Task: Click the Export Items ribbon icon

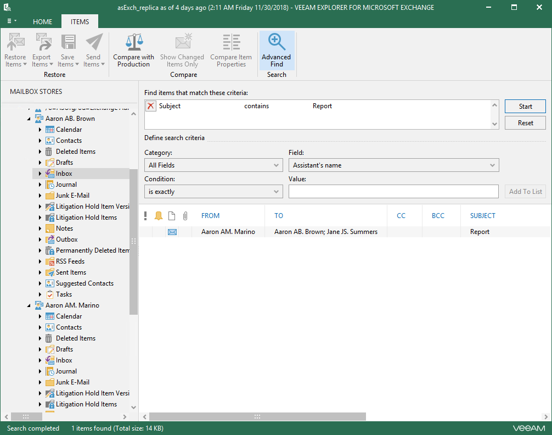Action: click(x=43, y=42)
